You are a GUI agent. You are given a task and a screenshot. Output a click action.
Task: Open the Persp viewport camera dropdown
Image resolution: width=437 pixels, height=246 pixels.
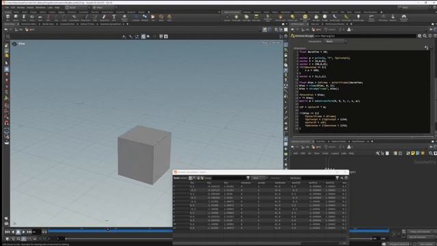click(266, 42)
